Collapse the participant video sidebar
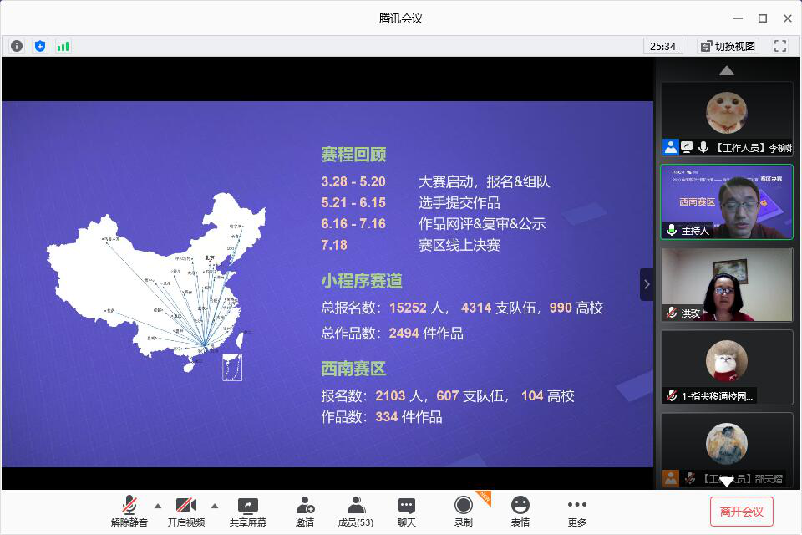The width and height of the screenshot is (802, 535). click(x=647, y=284)
